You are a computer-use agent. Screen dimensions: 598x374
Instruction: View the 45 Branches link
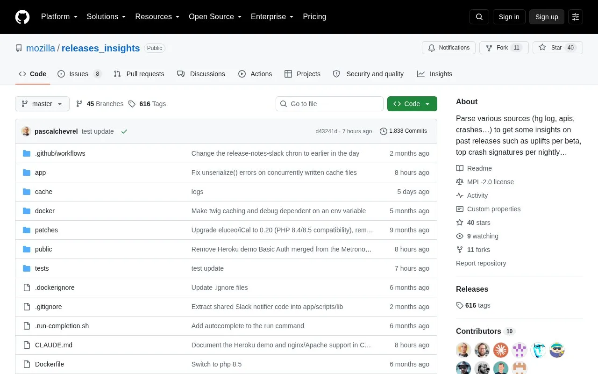coord(100,104)
